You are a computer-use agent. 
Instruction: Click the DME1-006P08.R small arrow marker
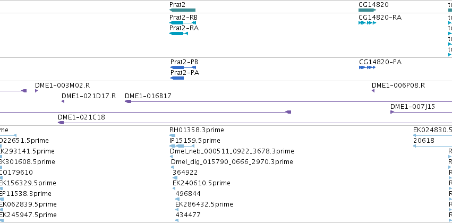[x=373, y=91]
